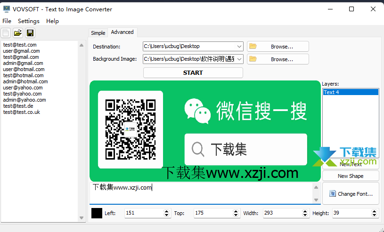The width and height of the screenshot is (384, 232).
Task: Click the Top value field
Action: [213, 213]
